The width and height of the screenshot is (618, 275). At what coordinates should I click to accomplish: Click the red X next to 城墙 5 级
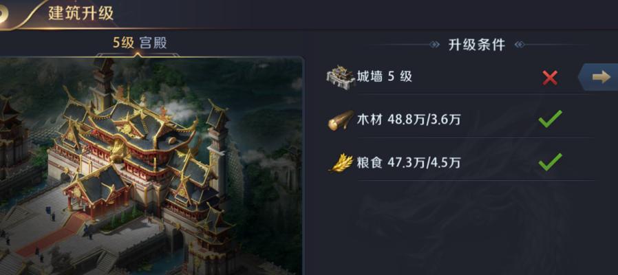tap(550, 78)
